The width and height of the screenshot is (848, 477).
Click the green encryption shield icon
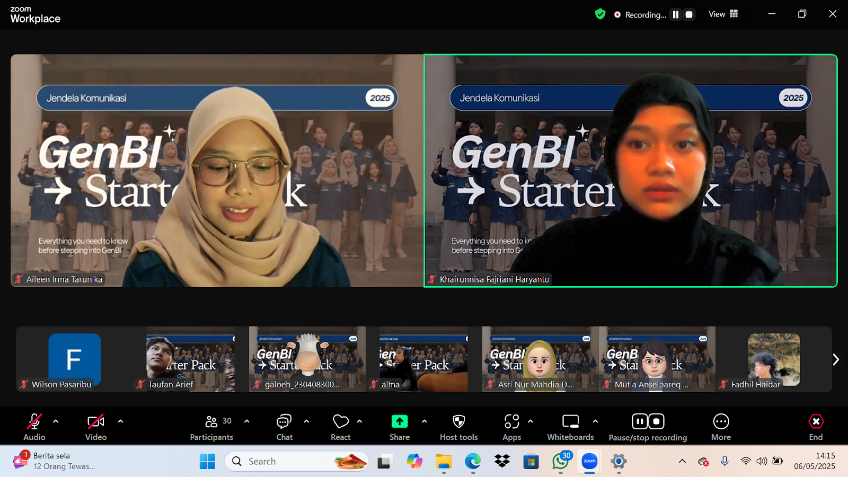click(x=600, y=14)
